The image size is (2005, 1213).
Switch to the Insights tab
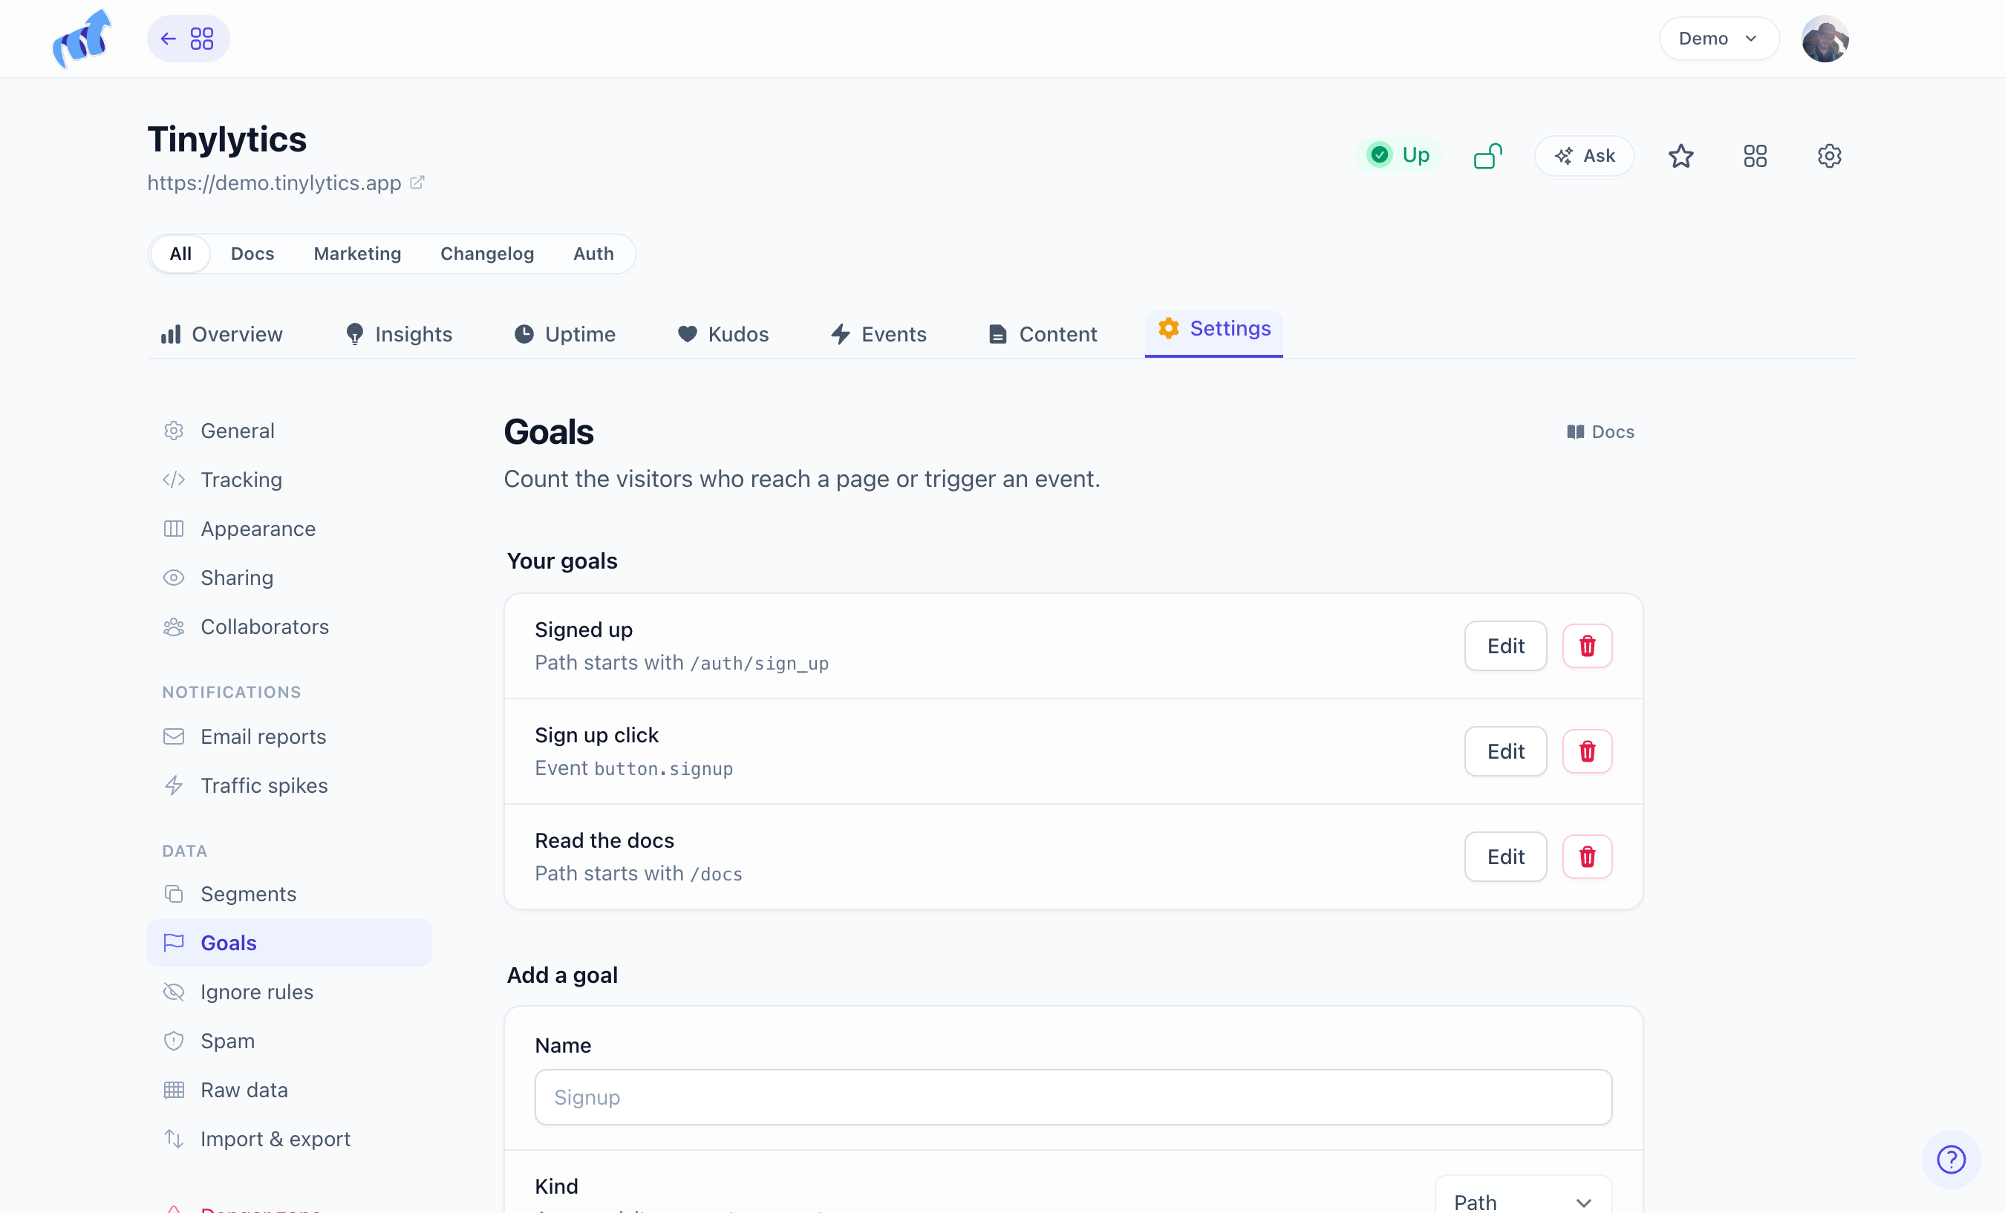[399, 334]
